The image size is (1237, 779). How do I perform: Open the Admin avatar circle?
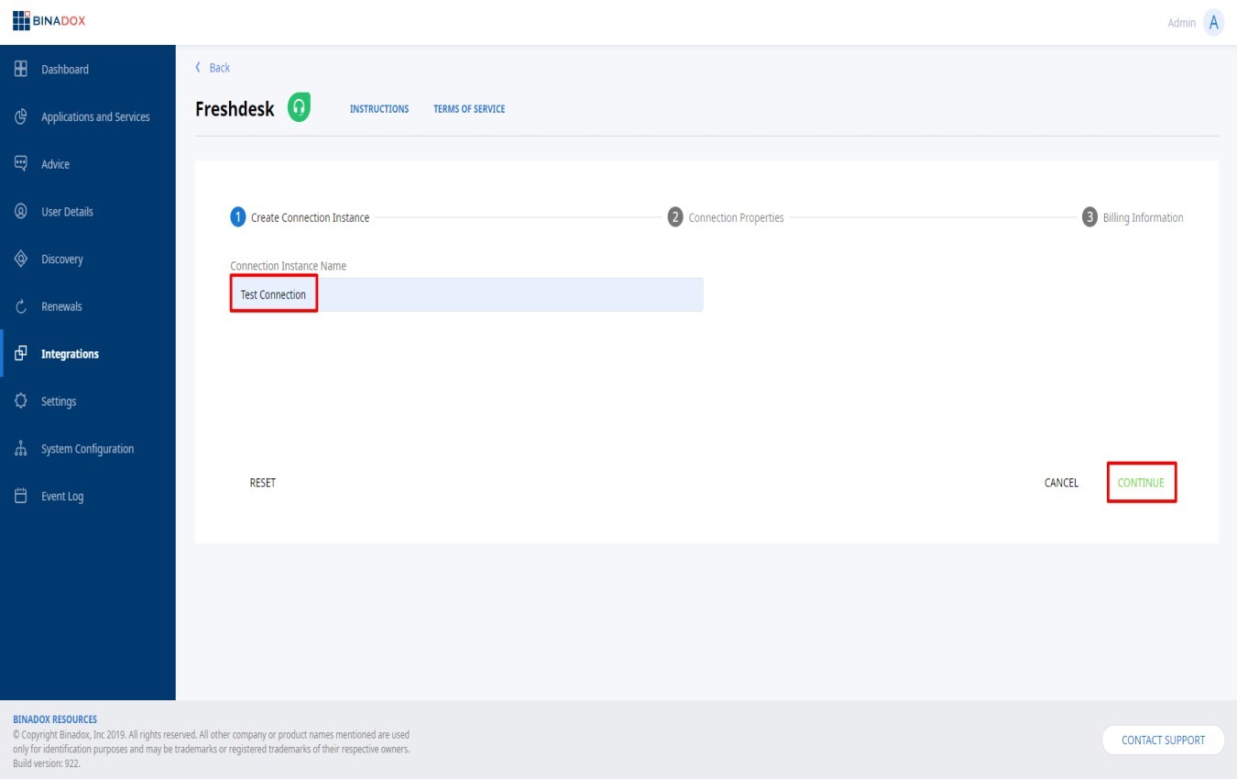(x=1214, y=22)
